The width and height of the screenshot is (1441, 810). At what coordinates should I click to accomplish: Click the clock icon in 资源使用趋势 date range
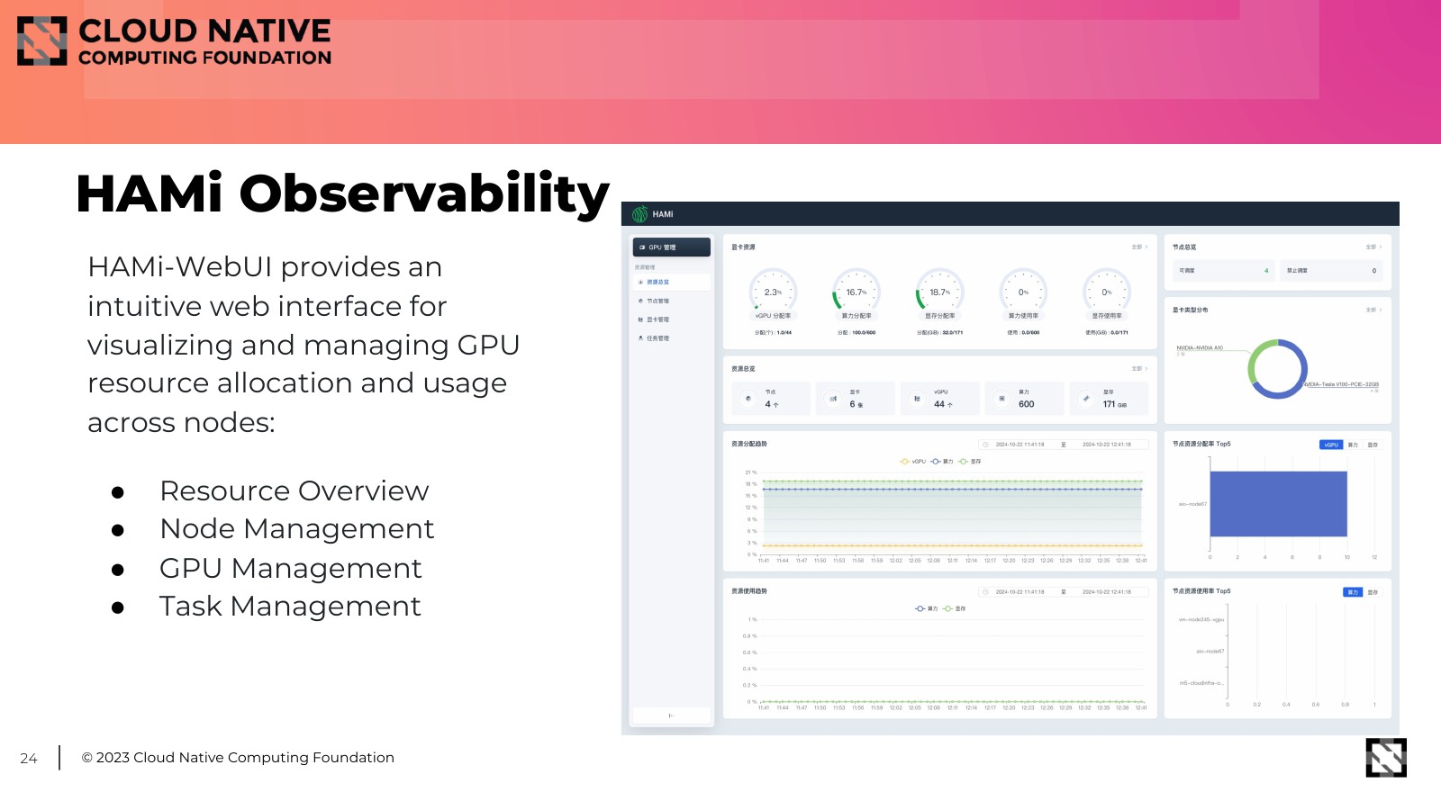[985, 592]
